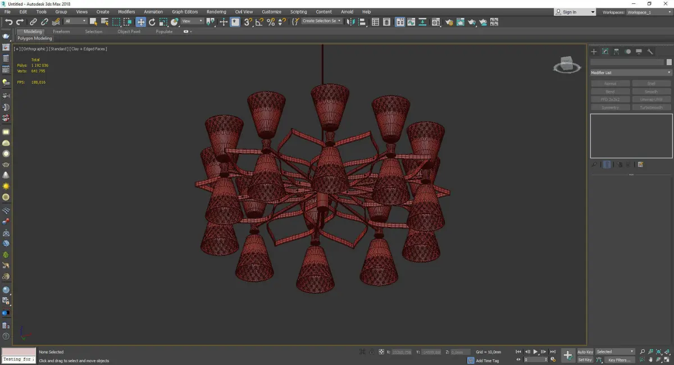Click viewport Orthographic label menu
The width and height of the screenshot is (674, 365).
pyautogui.click(x=34, y=49)
